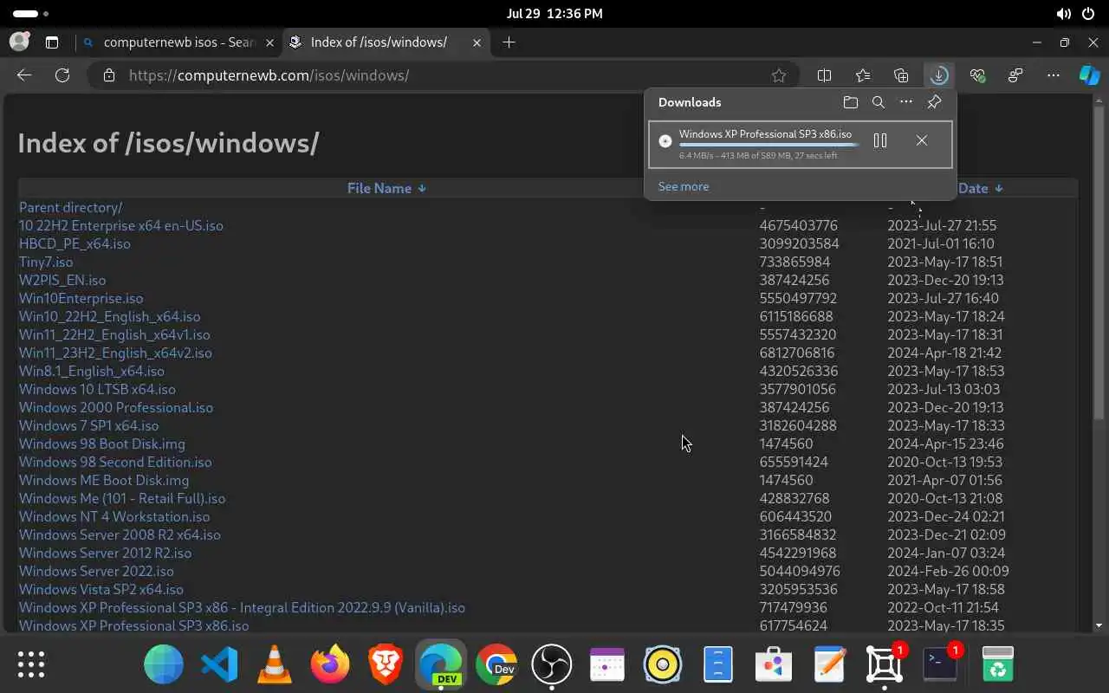
Task: Click Windows NT 4 Workstation.iso link
Action: click(114, 516)
